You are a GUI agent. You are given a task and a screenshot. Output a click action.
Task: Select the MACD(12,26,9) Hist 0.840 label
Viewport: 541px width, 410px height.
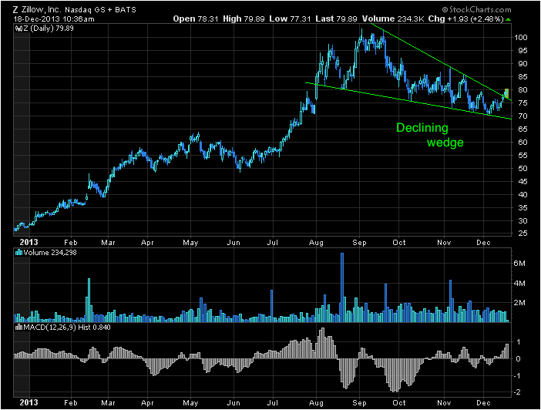click(x=67, y=328)
